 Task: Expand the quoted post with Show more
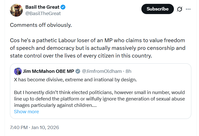[26, 112]
